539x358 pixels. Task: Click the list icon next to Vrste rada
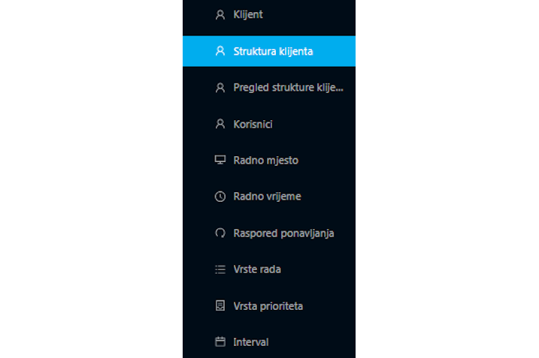220,269
